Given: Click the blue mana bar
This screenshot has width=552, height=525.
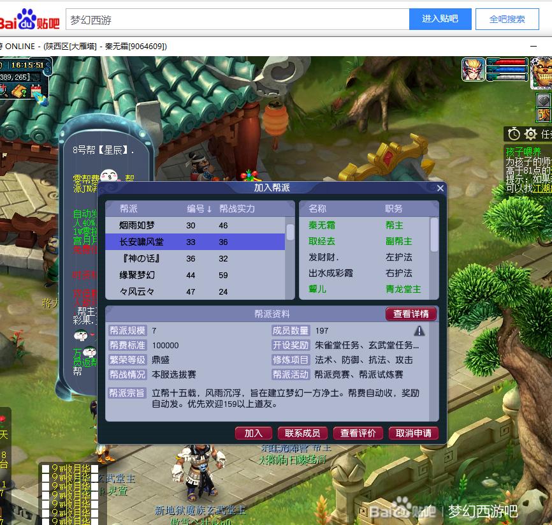Looking at the screenshot, I should tap(507, 70).
